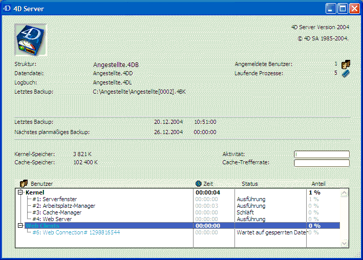Click the Anteil column header
363x260 pixels.
318,183
